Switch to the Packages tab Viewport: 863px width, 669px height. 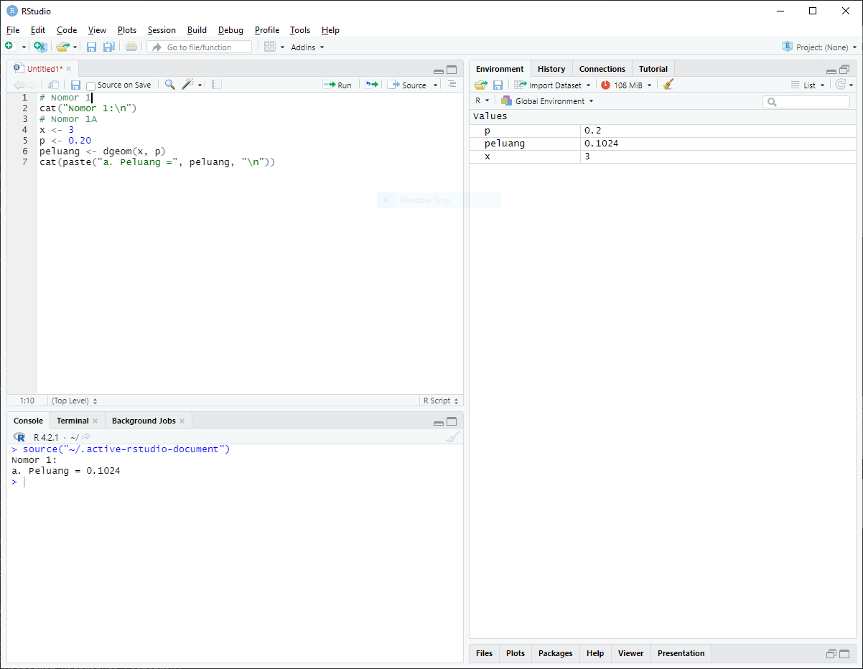point(556,653)
